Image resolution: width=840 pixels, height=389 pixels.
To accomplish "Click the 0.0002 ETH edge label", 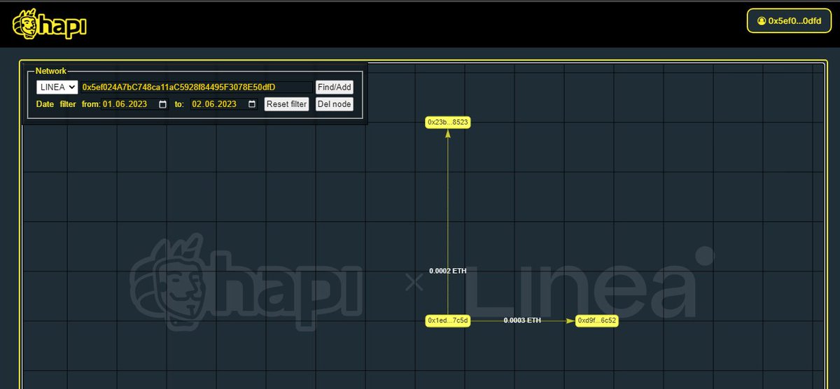I will click(x=448, y=270).
